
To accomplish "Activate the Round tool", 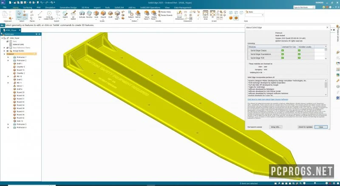I will pyautogui.click(x=103, y=14).
